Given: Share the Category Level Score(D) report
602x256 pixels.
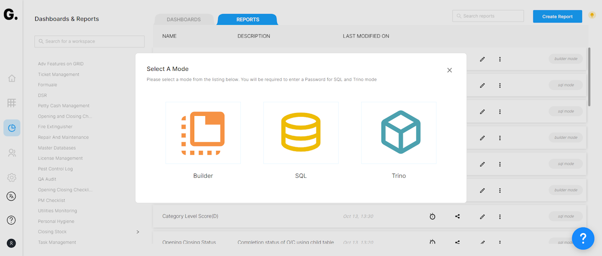Looking at the screenshot, I should [x=458, y=217].
